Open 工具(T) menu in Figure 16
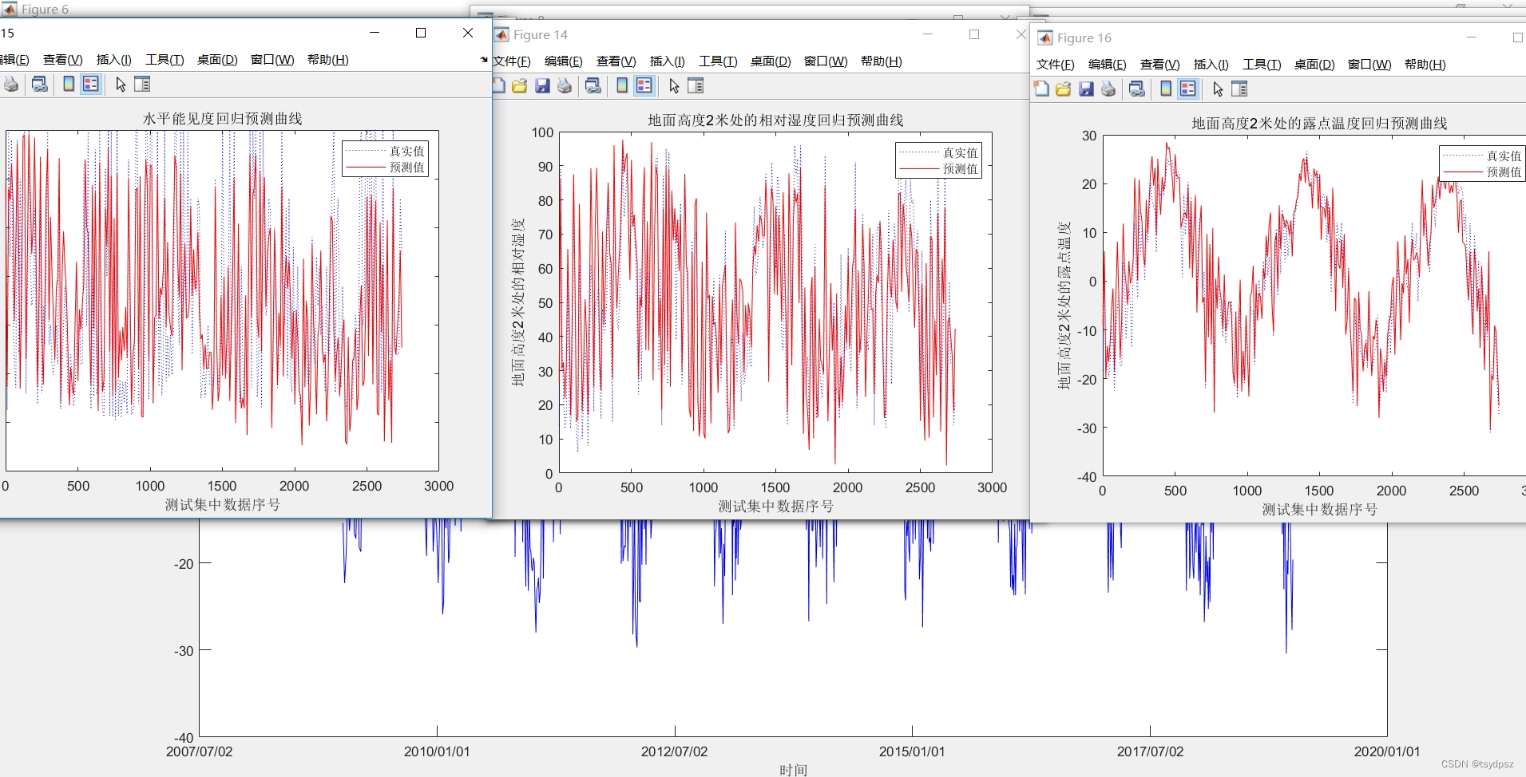 1262,65
